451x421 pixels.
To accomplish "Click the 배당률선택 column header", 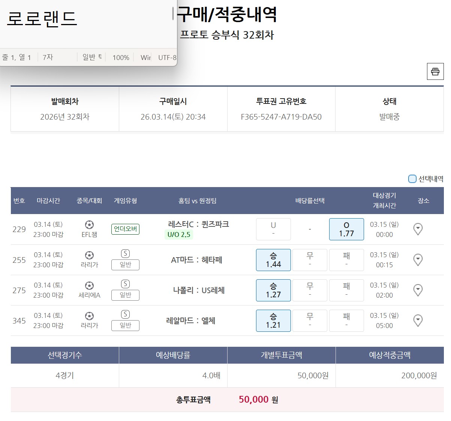I will pos(310,201).
